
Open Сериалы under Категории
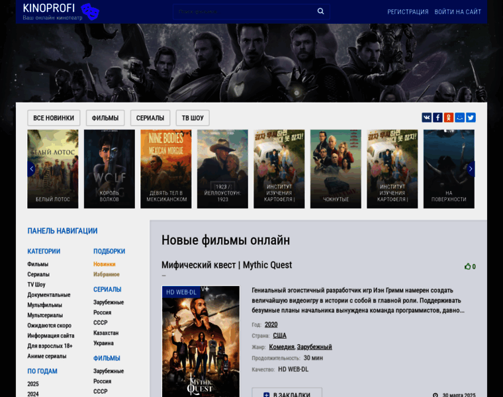pyautogui.click(x=38, y=275)
